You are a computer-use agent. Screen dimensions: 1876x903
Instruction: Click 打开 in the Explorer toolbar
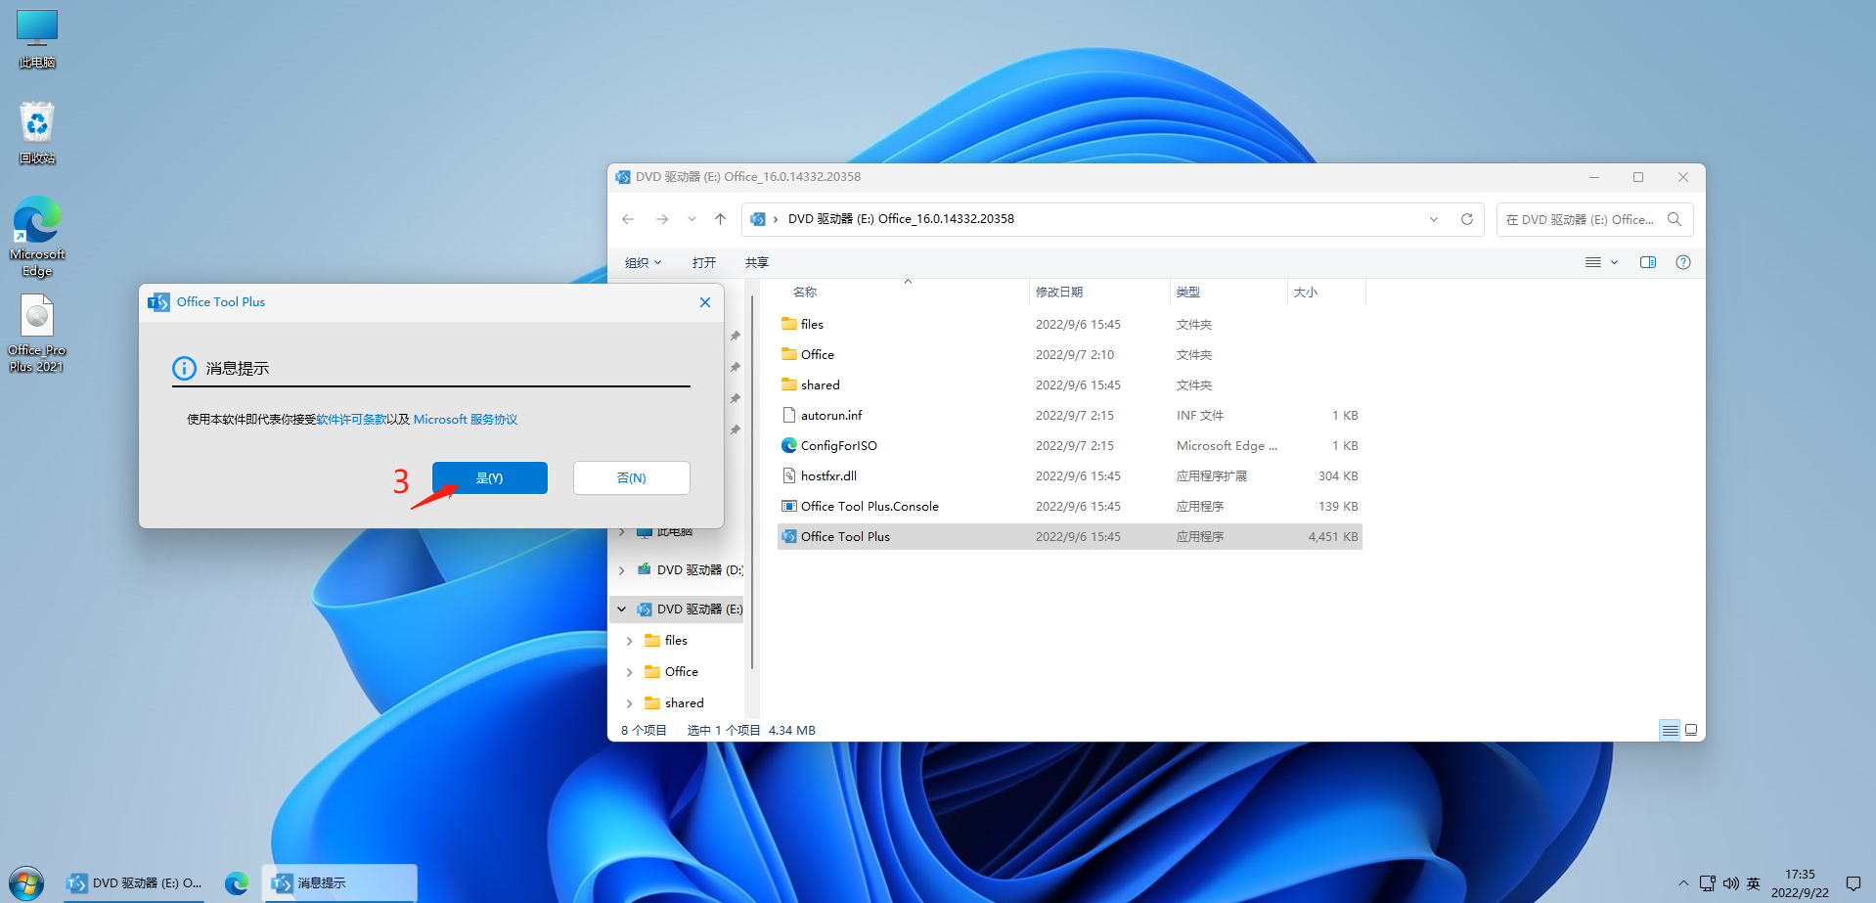click(704, 262)
